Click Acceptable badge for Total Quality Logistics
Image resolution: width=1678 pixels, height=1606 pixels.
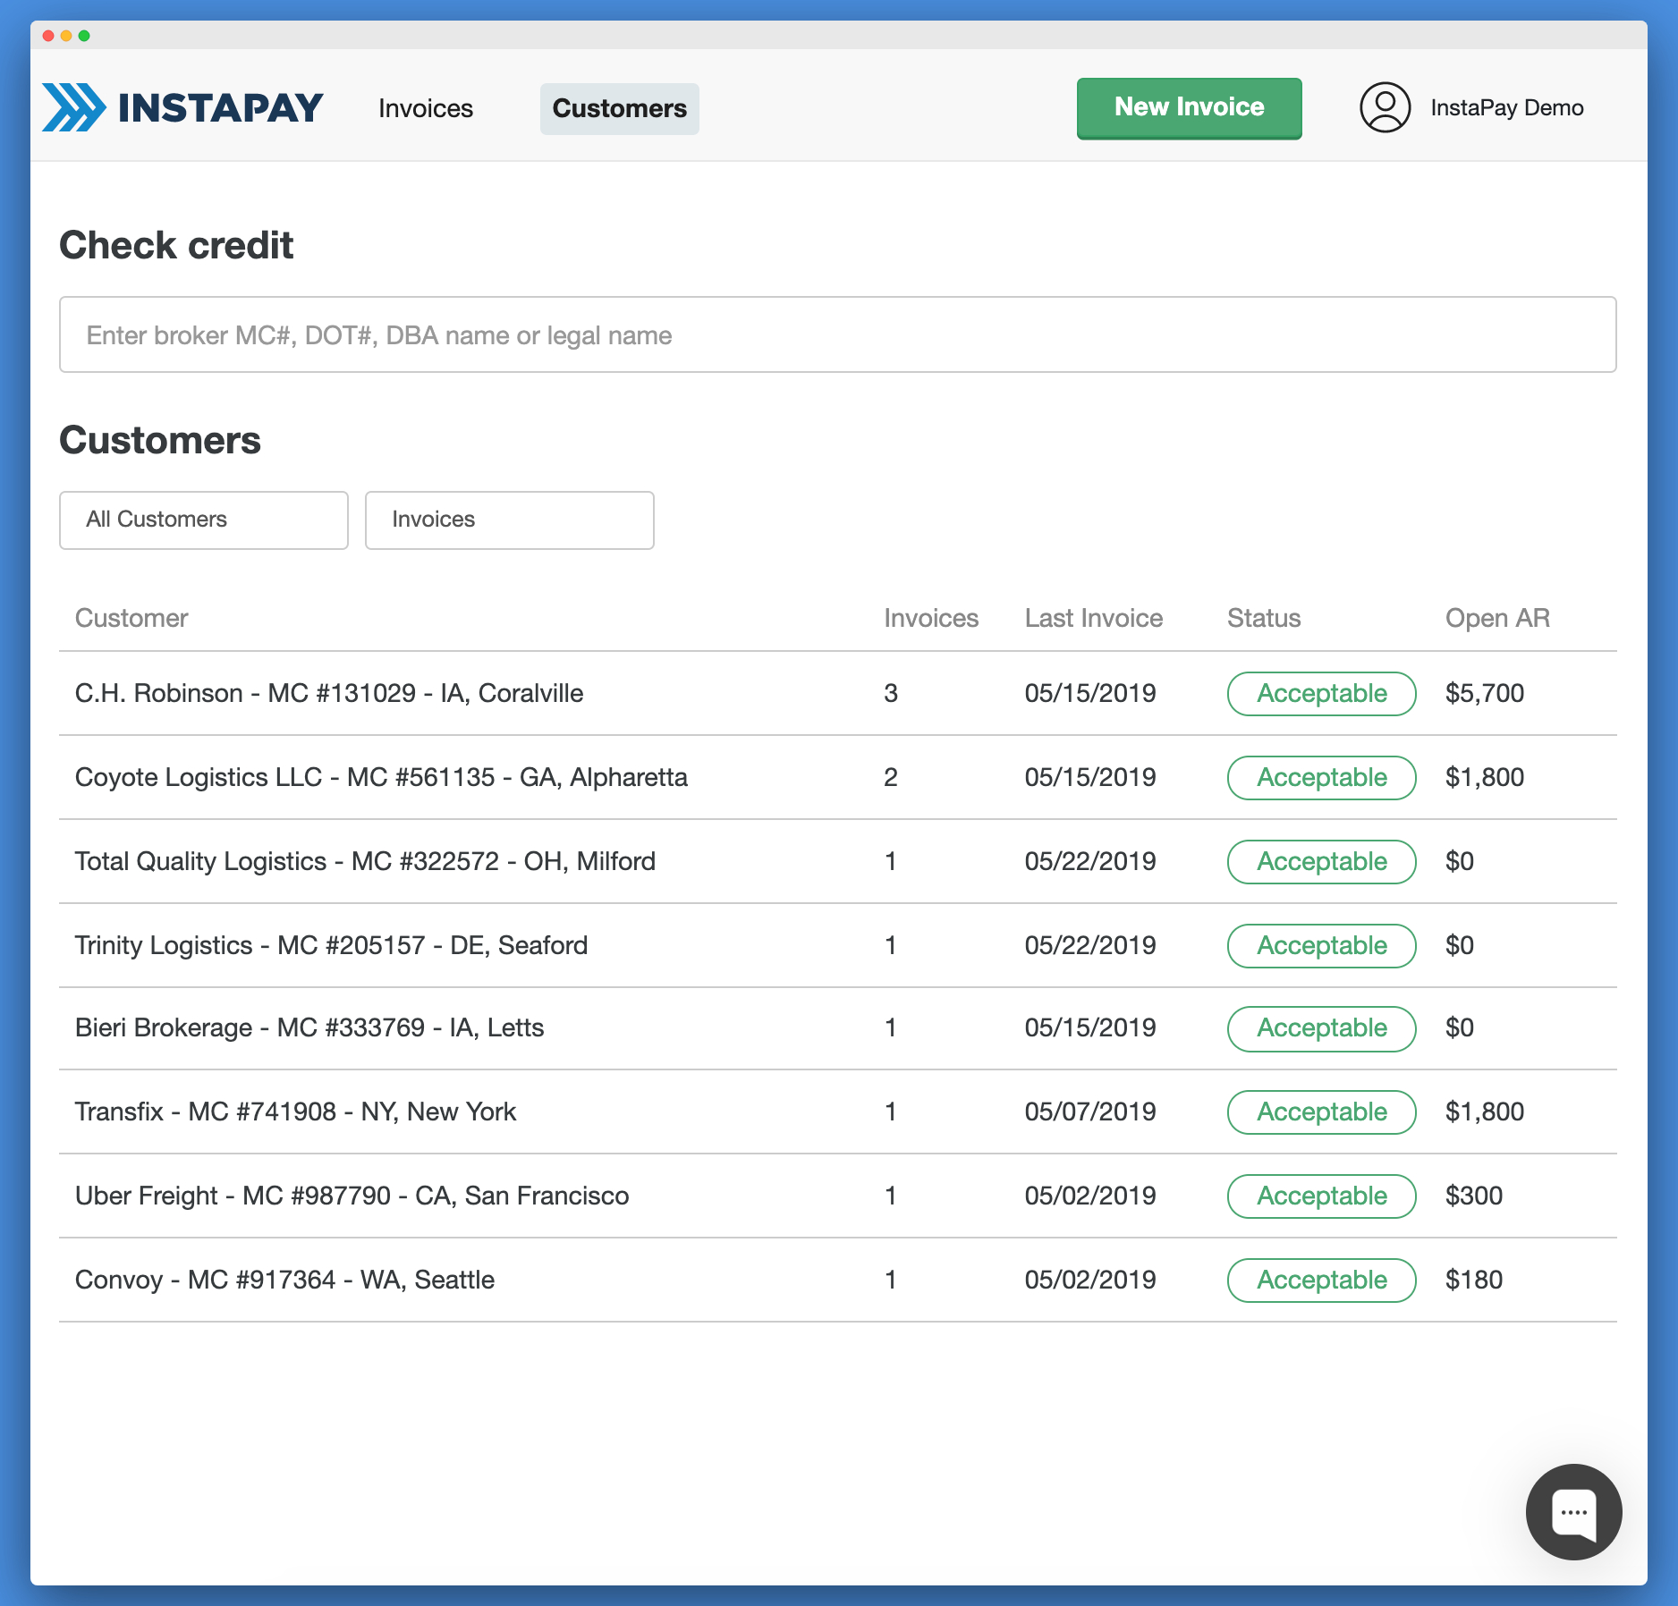point(1321,862)
